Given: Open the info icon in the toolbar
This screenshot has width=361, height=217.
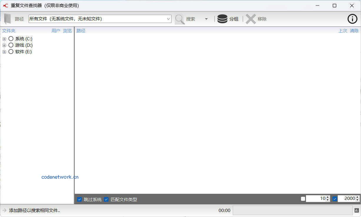Looking at the screenshot, I should click(x=352, y=19).
